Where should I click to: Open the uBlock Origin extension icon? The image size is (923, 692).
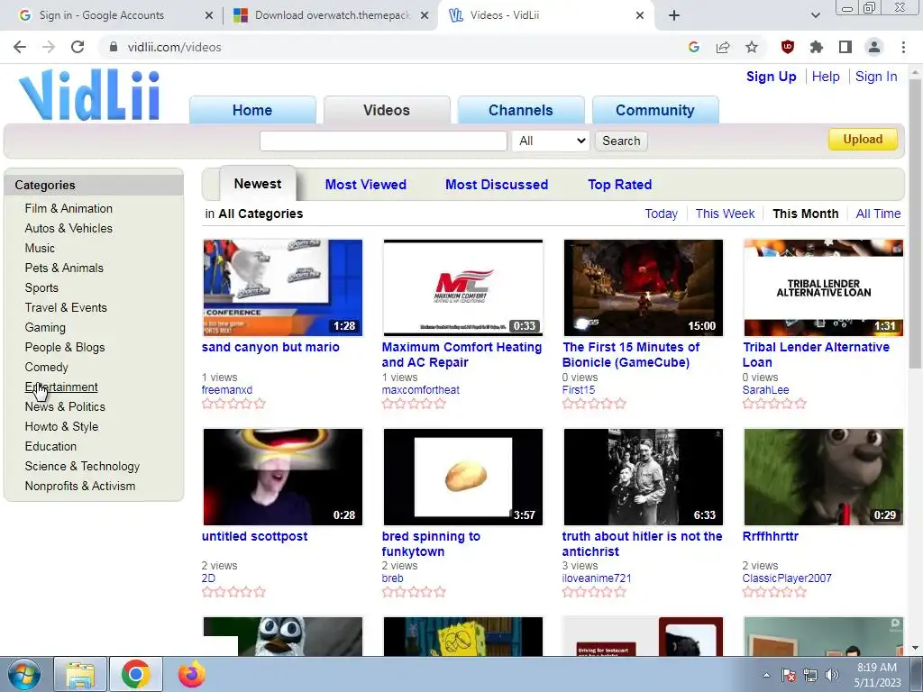click(x=788, y=47)
